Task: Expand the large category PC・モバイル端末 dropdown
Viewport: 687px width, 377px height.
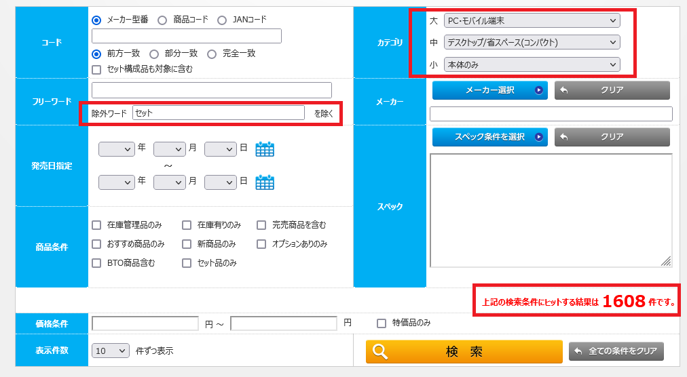Action: [532, 21]
